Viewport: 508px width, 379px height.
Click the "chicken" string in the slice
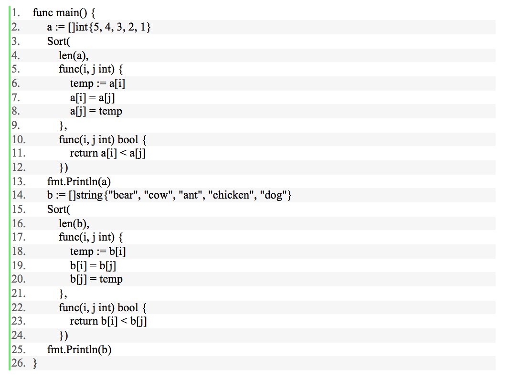pyautogui.click(x=231, y=196)
